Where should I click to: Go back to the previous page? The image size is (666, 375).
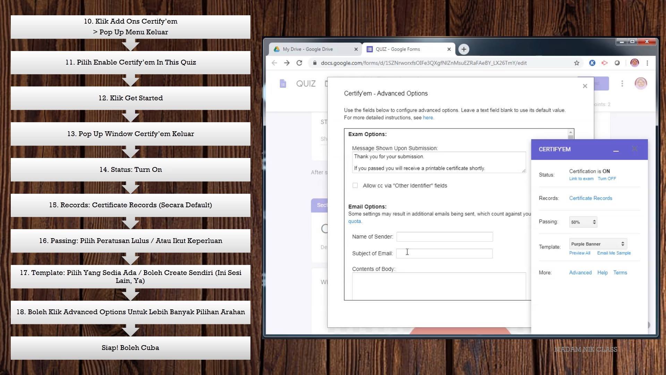point(274,63)
